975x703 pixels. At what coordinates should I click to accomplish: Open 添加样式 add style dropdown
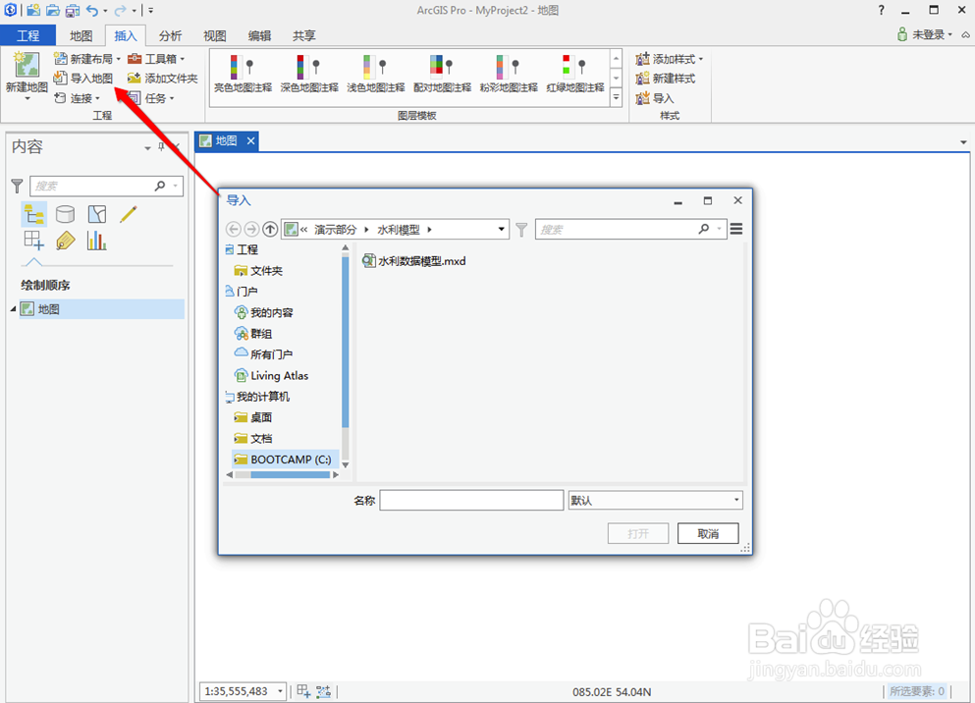click(x=669, y=59)
